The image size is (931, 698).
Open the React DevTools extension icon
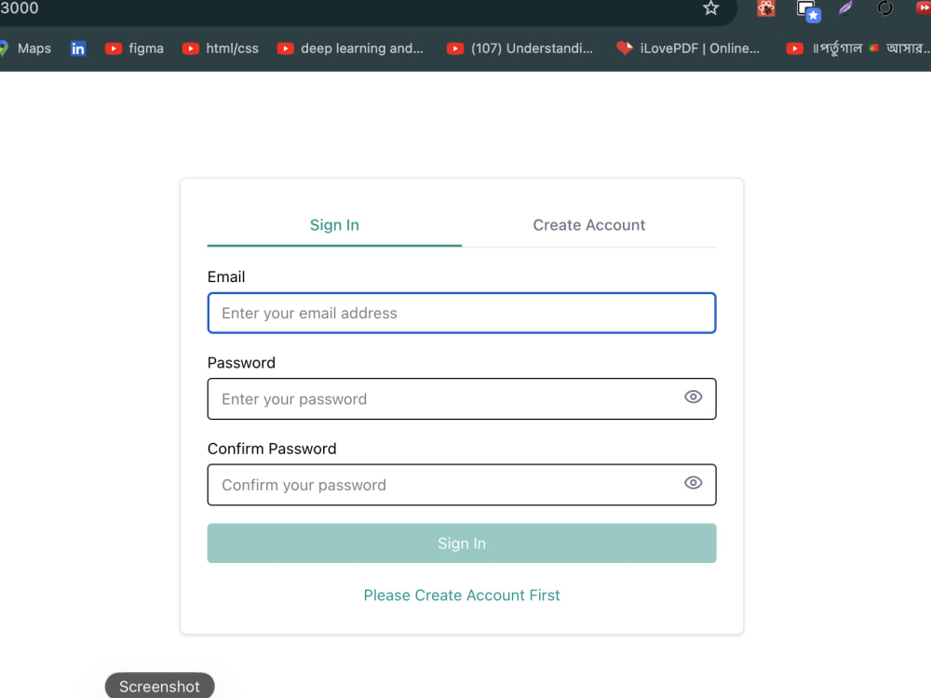click(x=766, y=8)
